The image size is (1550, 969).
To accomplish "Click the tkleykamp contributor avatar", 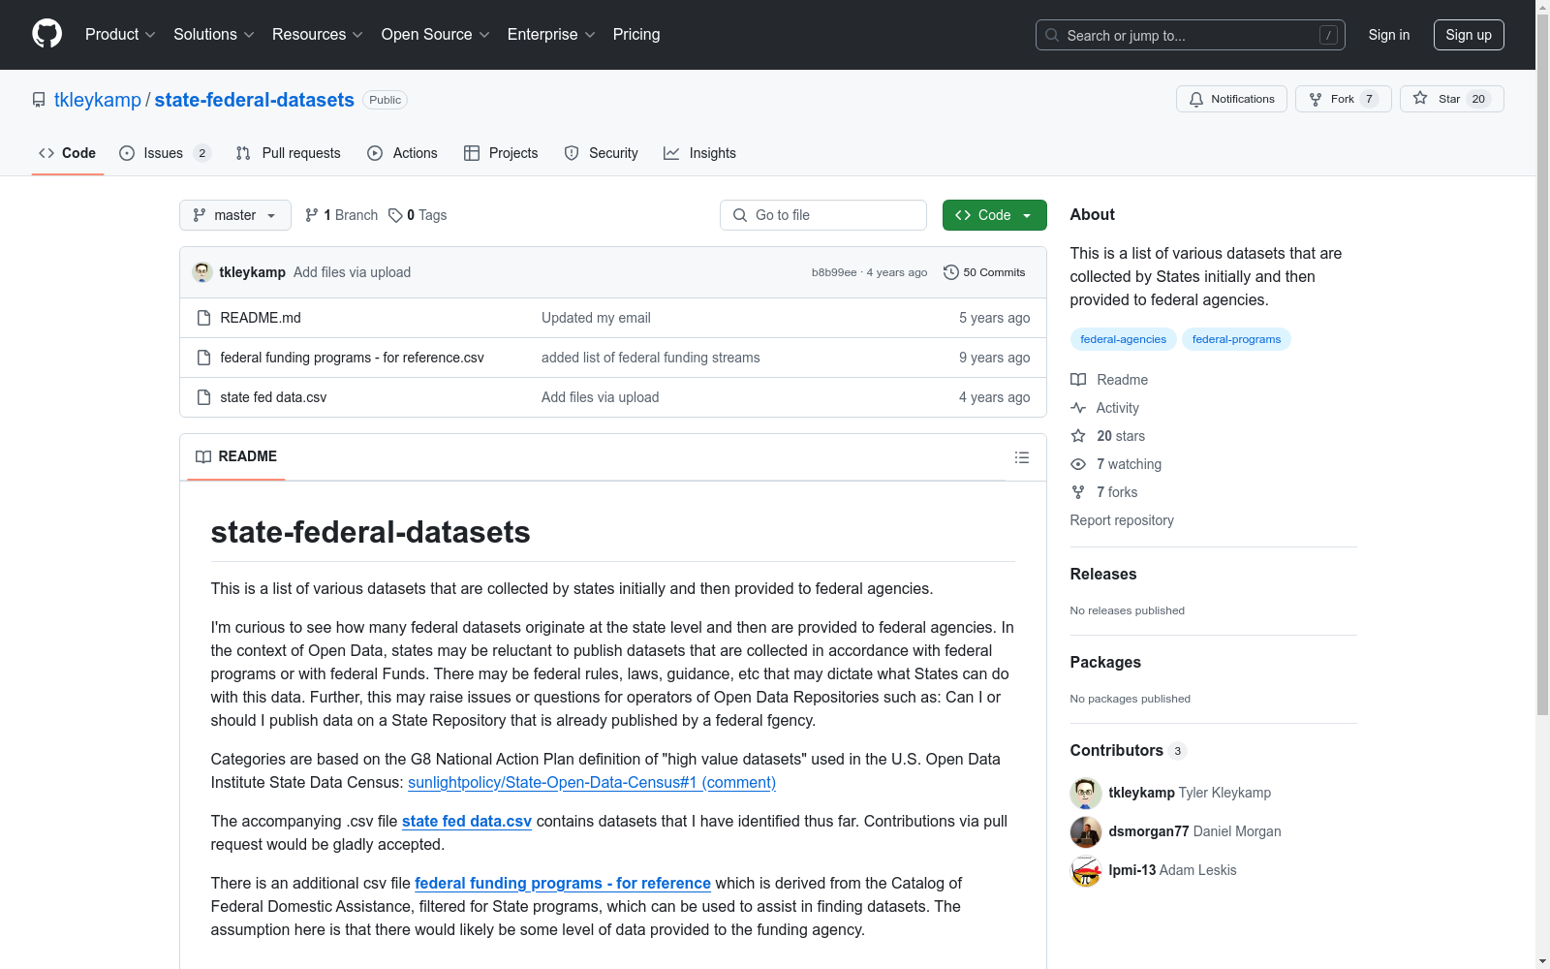I will [x=1086, y=793].
